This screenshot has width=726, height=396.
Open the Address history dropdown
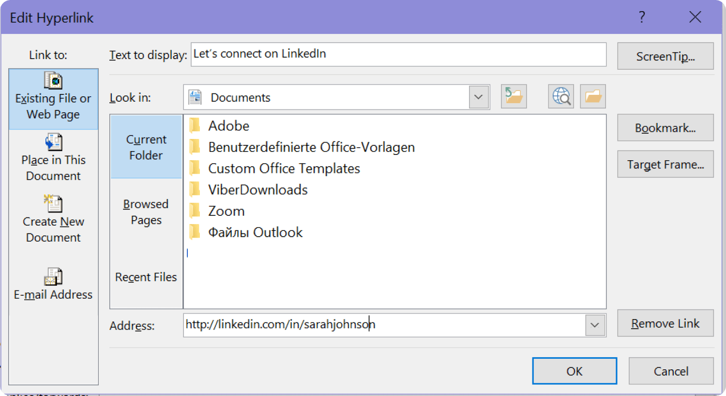(595, 325)
